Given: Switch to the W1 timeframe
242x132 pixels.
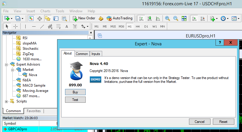Looking at the screenshot, I should pos(154,26).
